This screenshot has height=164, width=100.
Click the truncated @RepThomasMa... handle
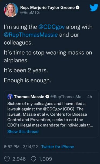[67, 97]
